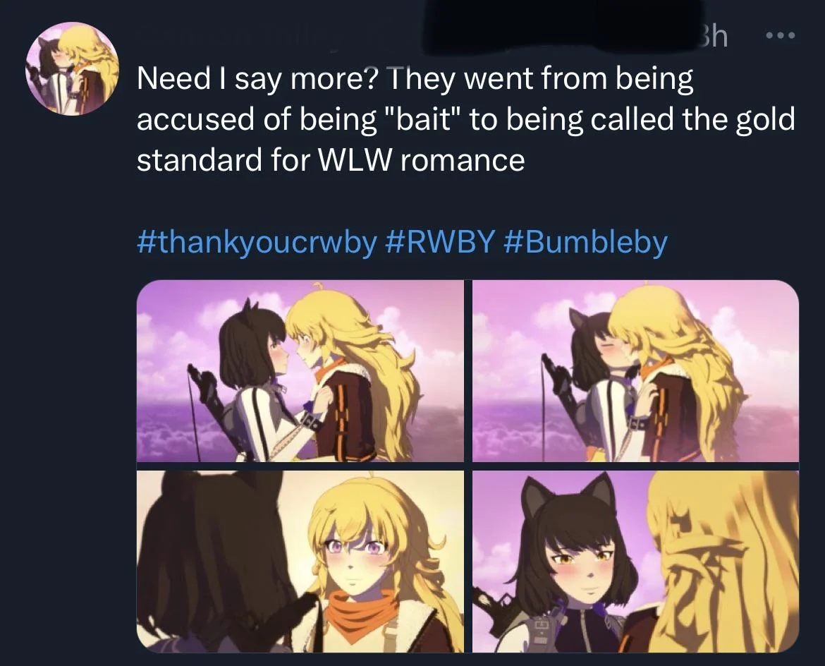Screen dimensions: 825x666
Task: Select the #Bumbleby hashtag link
Action: [x=585, y=242]
